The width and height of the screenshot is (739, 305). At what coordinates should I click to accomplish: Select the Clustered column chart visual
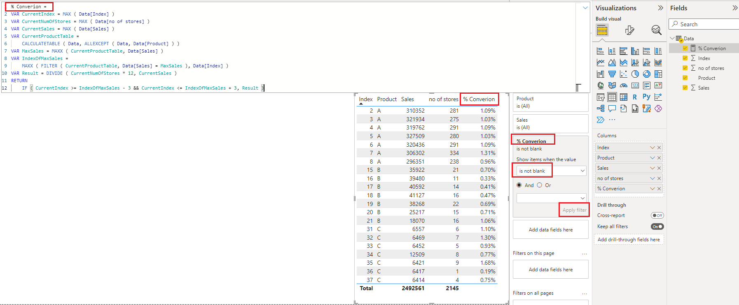click(635, 51)
